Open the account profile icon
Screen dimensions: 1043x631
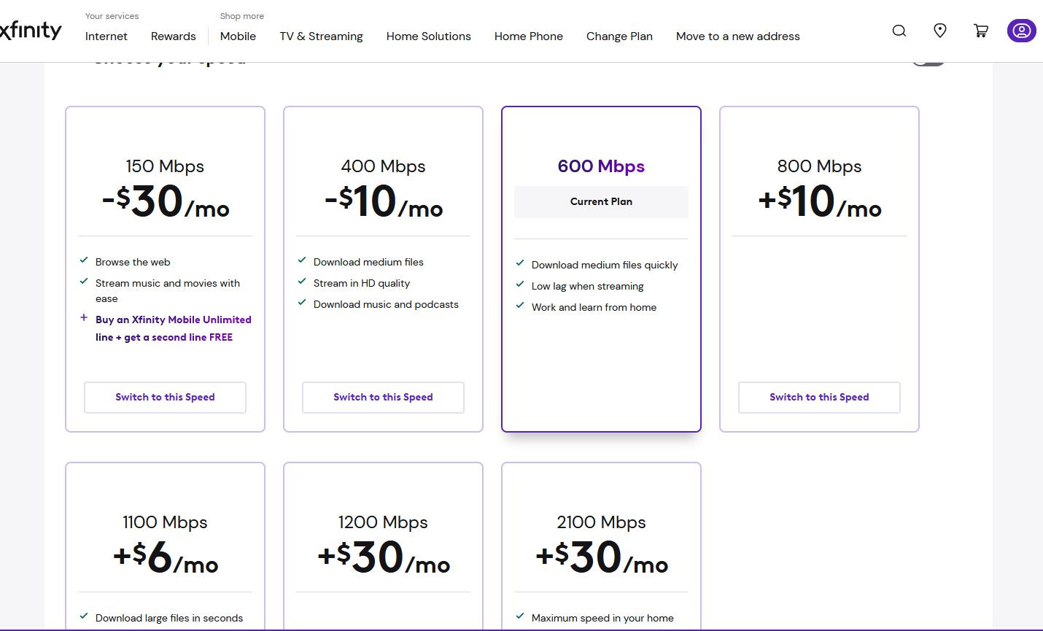pos(1022,31)
